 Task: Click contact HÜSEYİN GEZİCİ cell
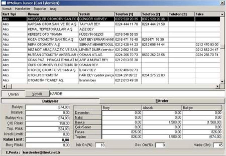tap(96, 34)
